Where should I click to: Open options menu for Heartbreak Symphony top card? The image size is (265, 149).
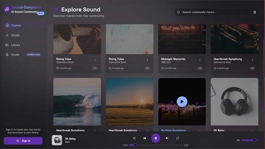tap(252, 60)
